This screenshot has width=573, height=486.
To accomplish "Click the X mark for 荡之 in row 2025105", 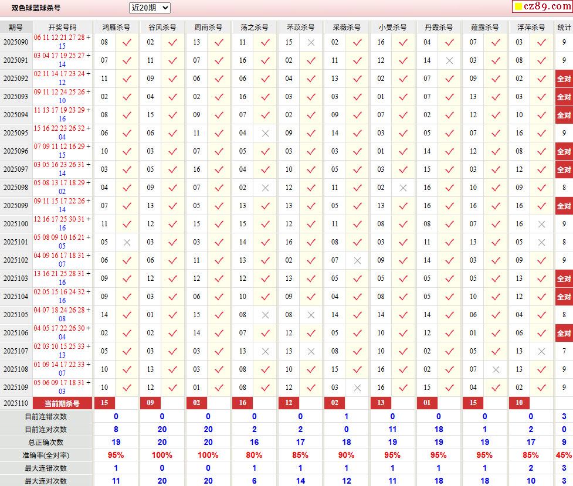I will click(x=265, y=315).
